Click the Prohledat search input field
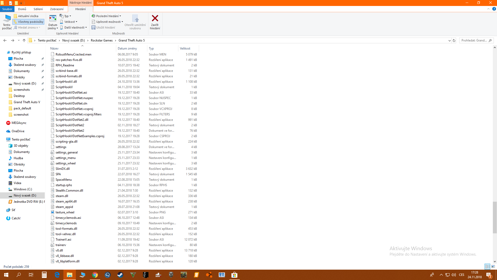The image size is (497, 280). tap(474, 40)
